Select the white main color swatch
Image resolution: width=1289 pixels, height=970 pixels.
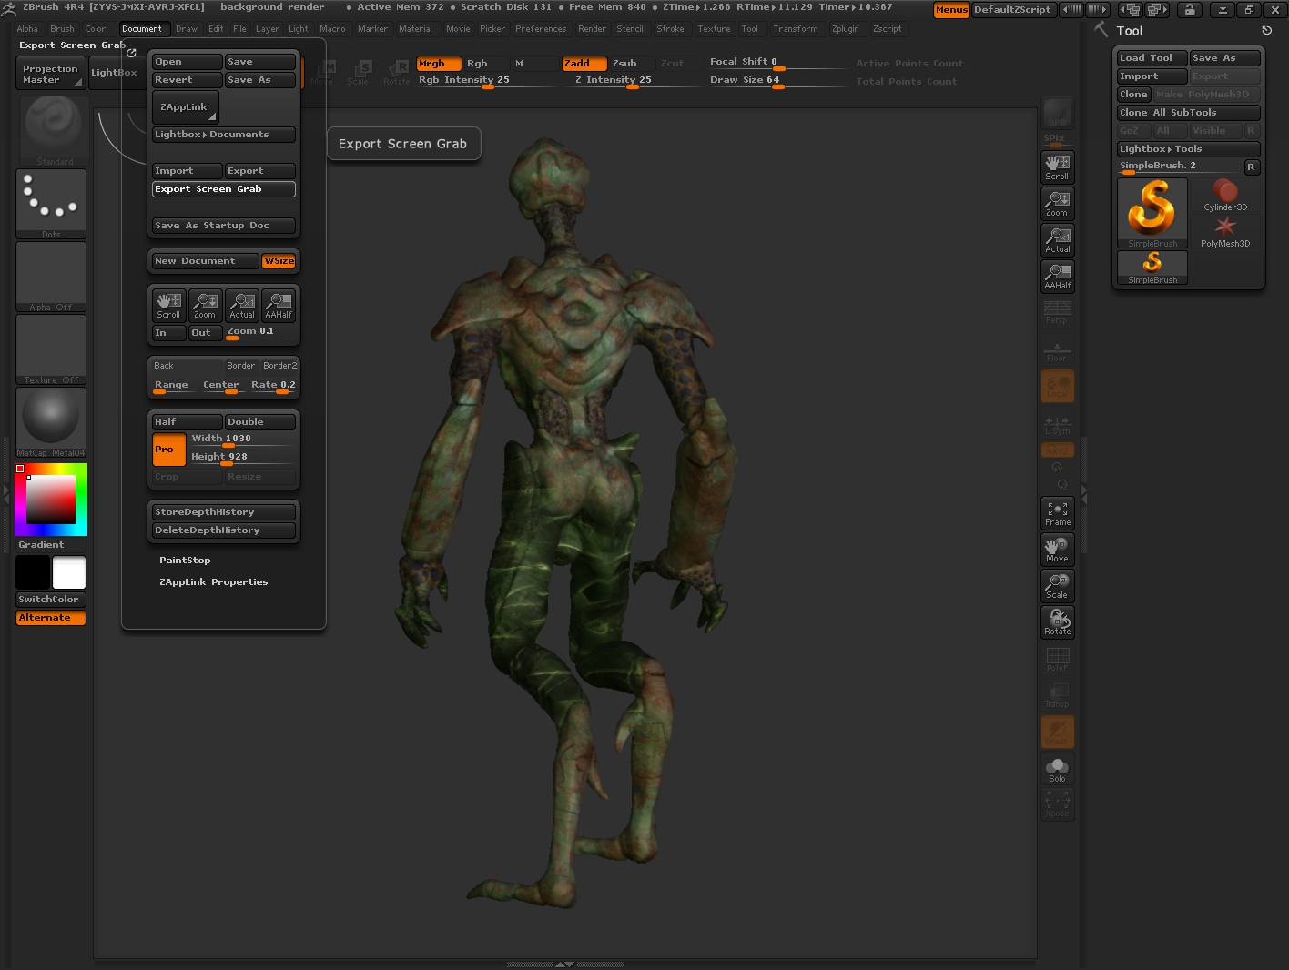[69, 573]
